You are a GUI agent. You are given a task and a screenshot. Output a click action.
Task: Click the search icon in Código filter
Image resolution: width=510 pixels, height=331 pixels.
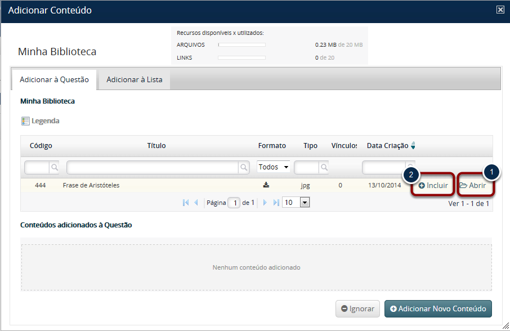[54, 167]
